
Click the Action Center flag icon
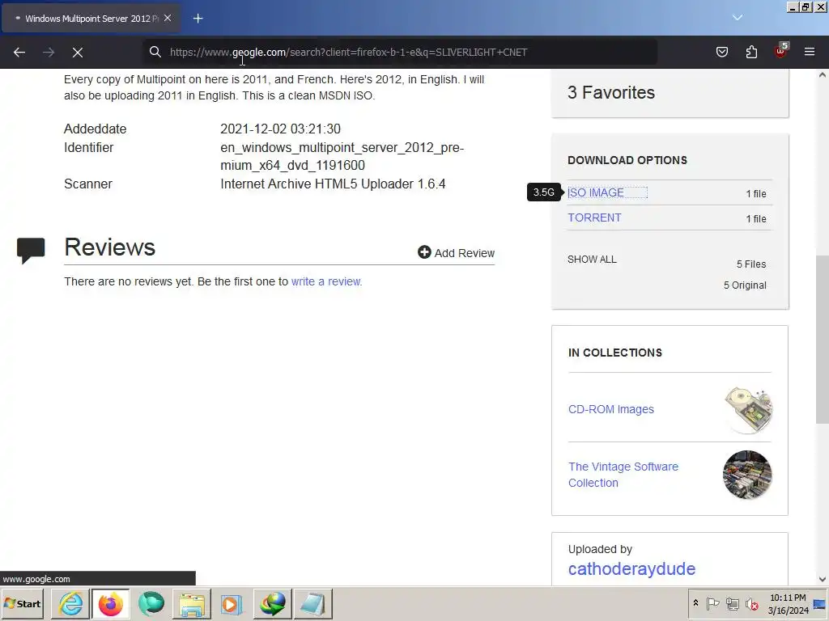[712, 603]
